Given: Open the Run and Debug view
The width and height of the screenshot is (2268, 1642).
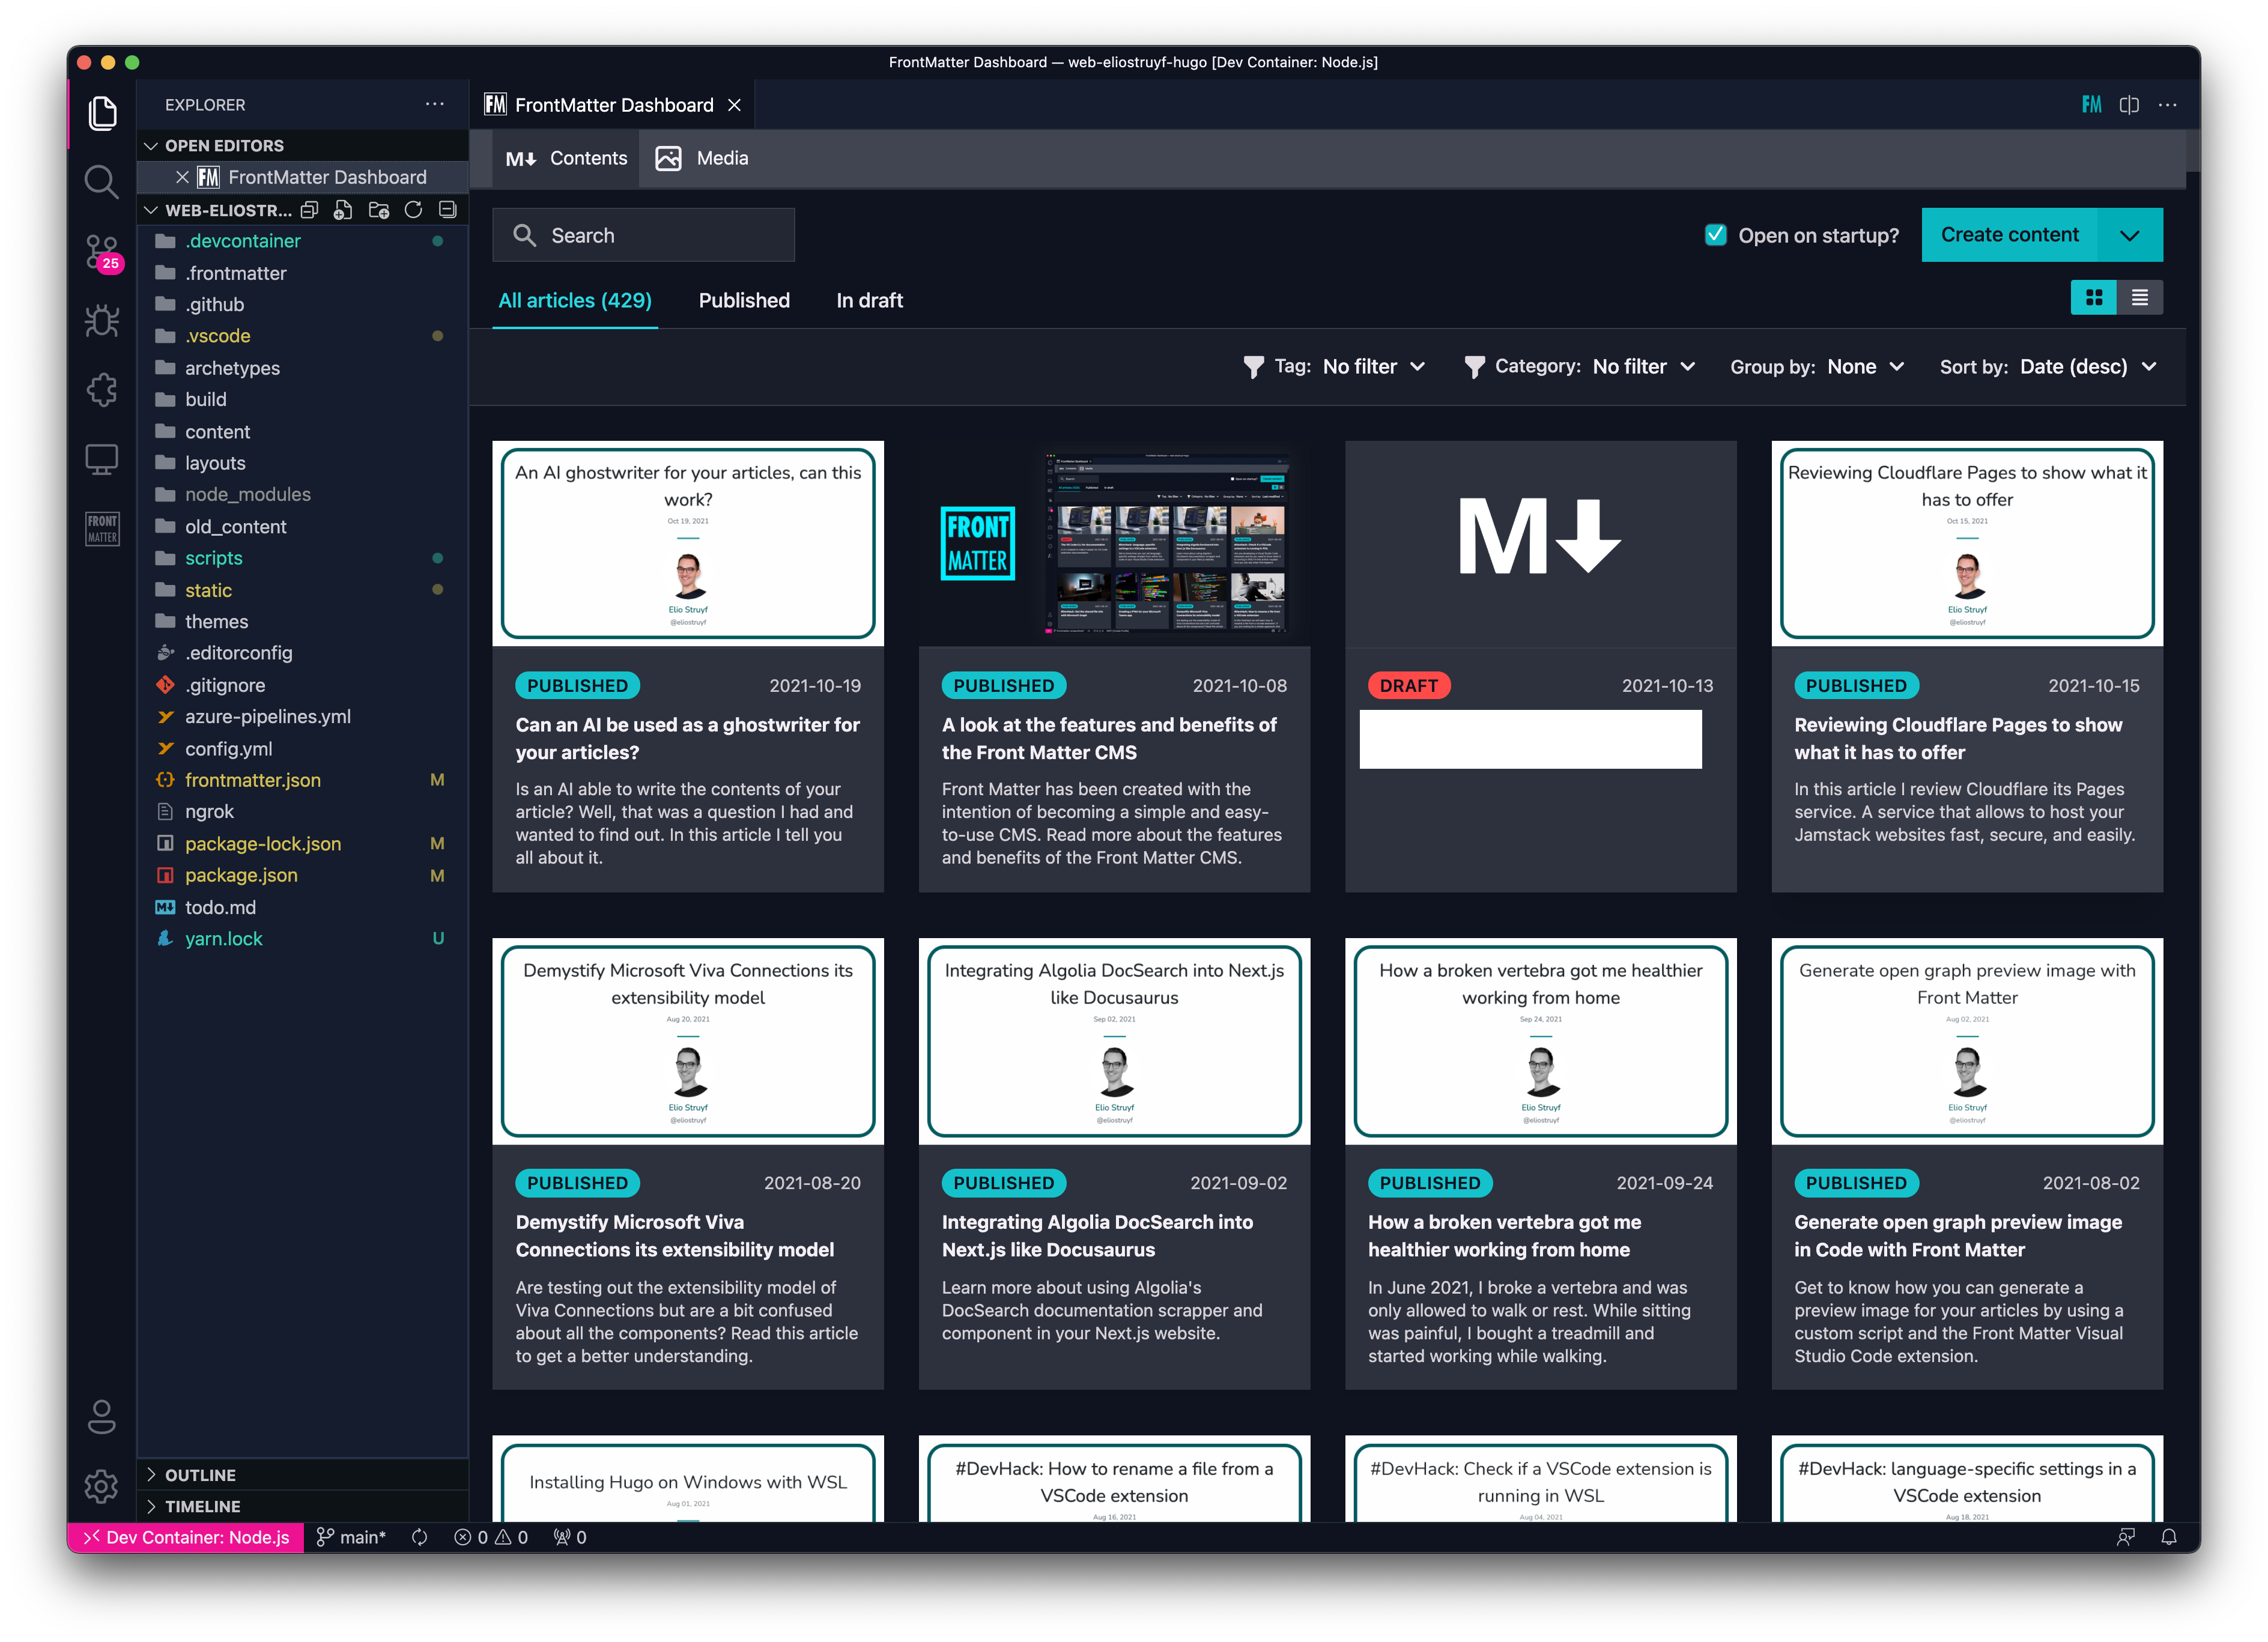Looking at the screenshot, I should pyautogui.click(x=101, y=321).
